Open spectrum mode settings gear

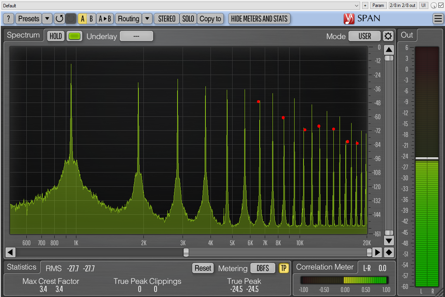tap(388, 36)
